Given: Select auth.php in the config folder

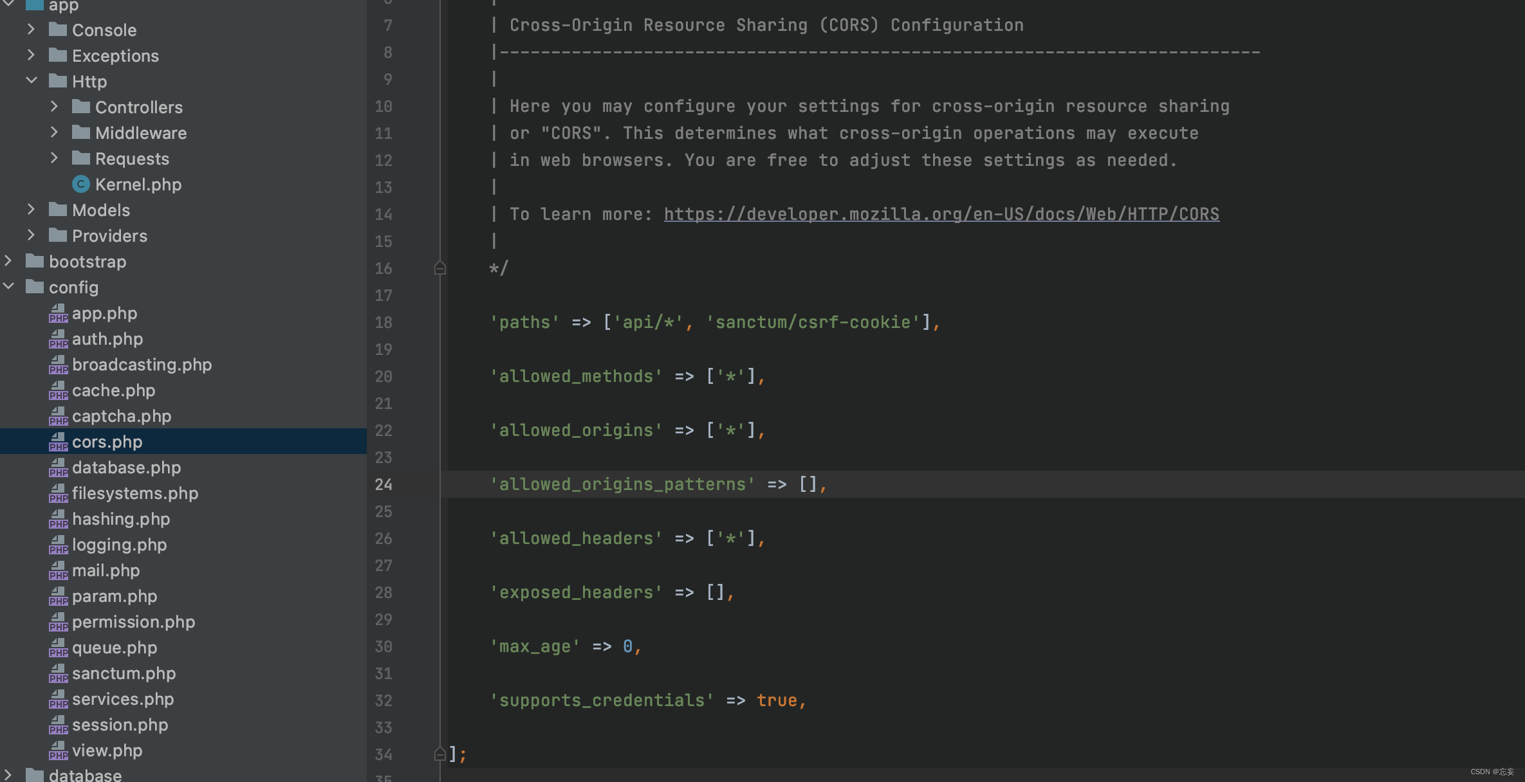Looking at the screenshot, I should click(x=107, y=339).
